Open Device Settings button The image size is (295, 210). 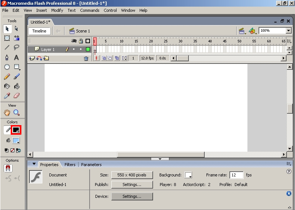point(132,196)
